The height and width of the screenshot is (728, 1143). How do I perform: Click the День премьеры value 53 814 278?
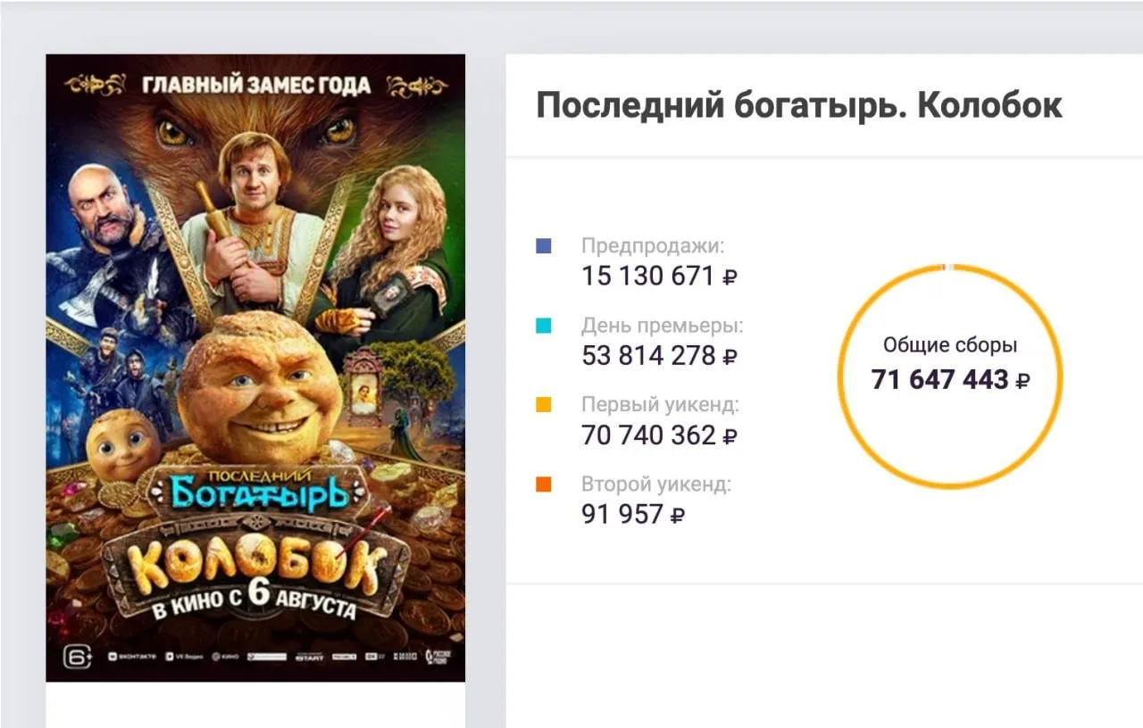click(649, 356)
